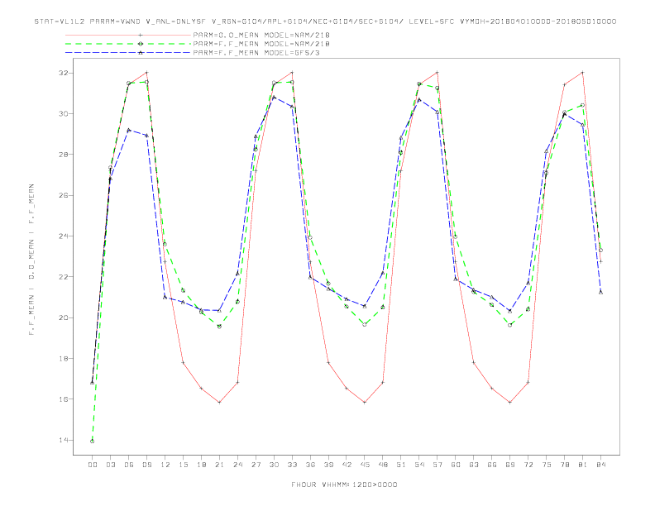Click x-axis forecast hour label 66
655x506 pixels.
pos(492,465)
